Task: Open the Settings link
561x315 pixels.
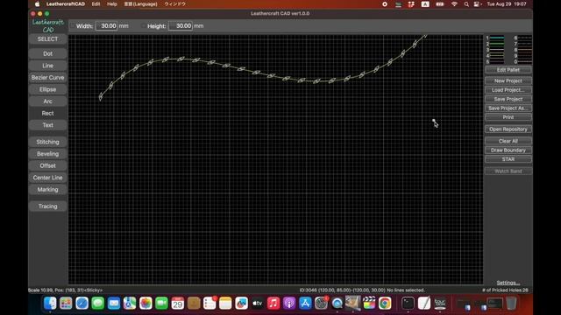Action: point(508,283)
